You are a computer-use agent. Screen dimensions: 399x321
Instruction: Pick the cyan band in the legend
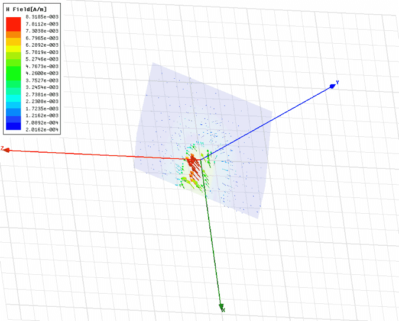click(13, 98)
